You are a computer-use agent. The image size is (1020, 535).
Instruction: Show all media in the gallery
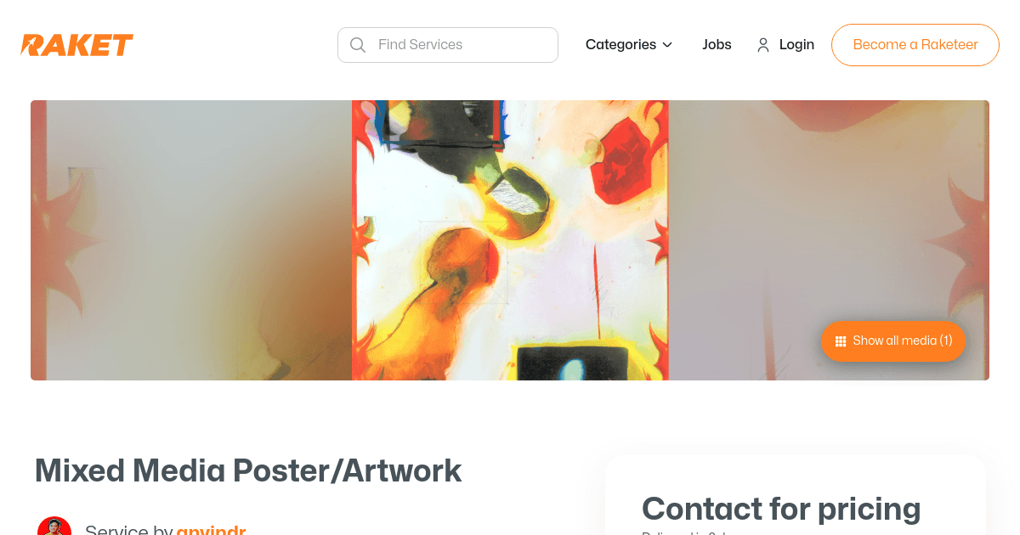(893, 341)
